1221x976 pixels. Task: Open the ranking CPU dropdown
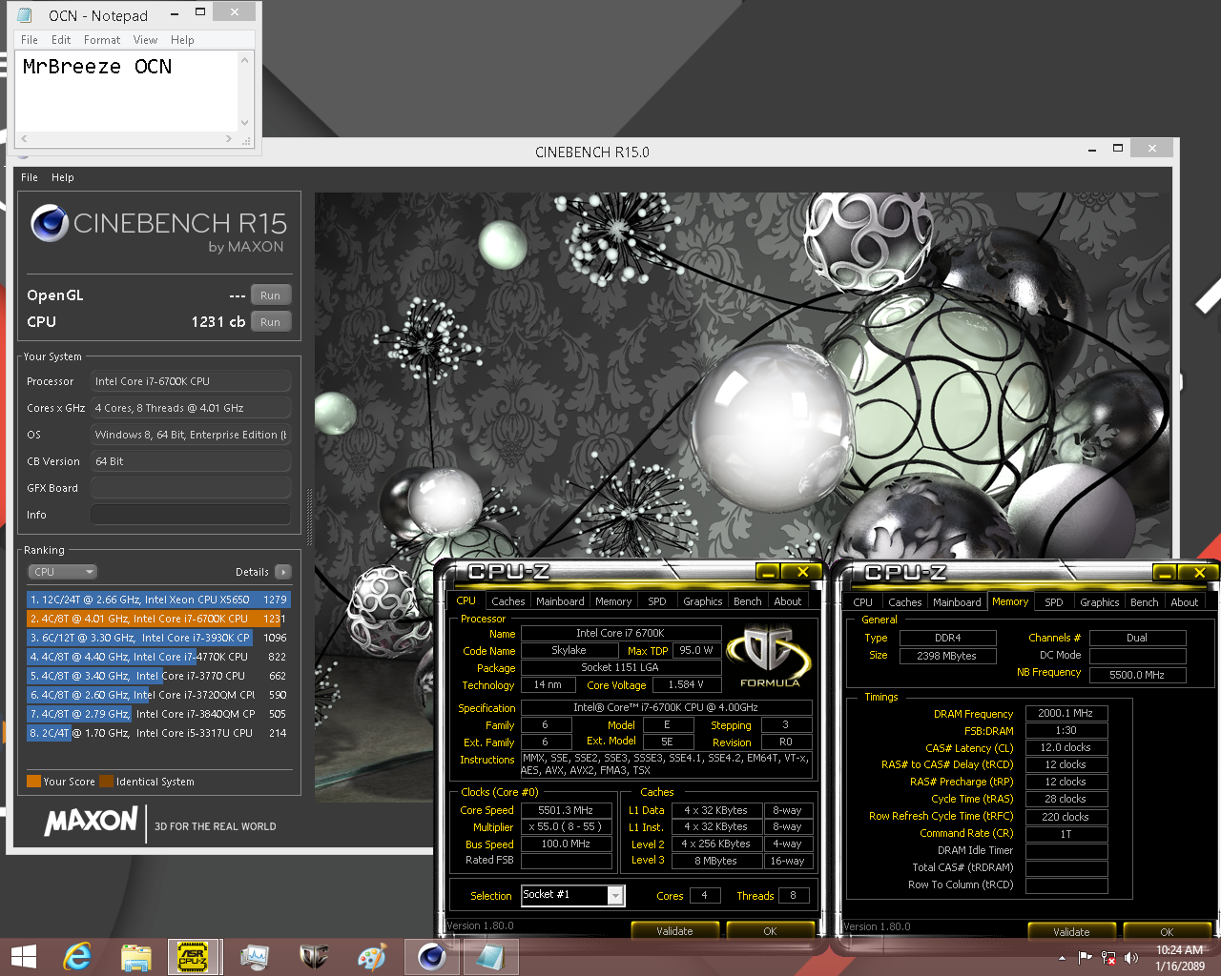63,572
